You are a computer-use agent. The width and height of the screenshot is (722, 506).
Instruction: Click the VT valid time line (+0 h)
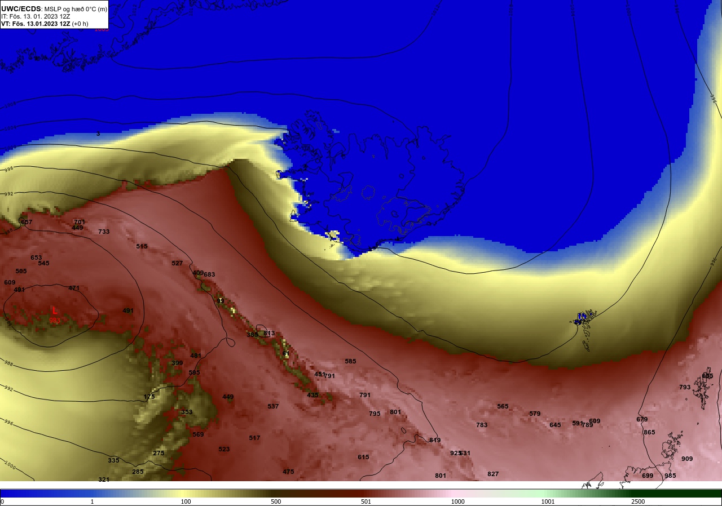pyautogui.click(x=44, y=24)
